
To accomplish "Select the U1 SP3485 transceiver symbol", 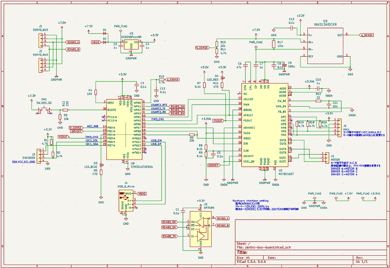I will point(201,229).
